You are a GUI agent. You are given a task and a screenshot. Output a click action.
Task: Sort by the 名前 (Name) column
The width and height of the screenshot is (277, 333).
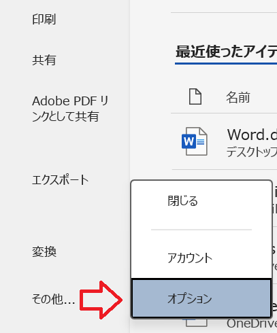coord(238,98)
